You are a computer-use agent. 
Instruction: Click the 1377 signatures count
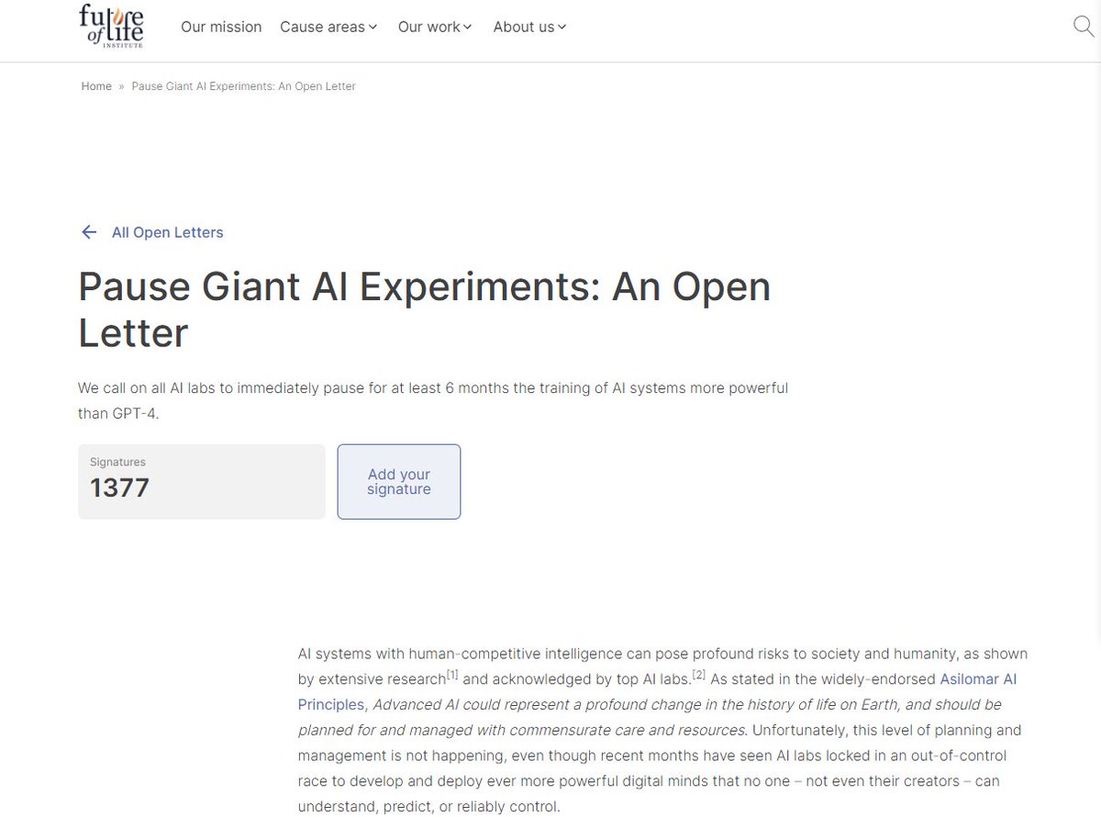pyautogui.click(x=119, y=487)
